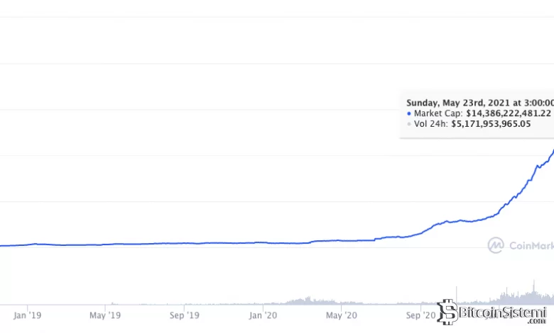This screenshot has height=333, width=554.
Task: Click the tooltip date header Sunday, May 23rd
Action: tap(477, 101)
